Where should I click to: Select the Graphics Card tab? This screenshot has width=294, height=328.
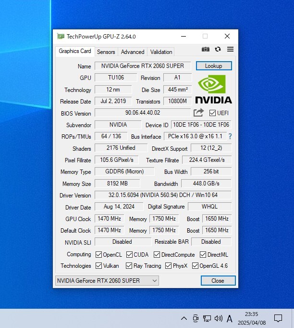(x=74, y=51)
